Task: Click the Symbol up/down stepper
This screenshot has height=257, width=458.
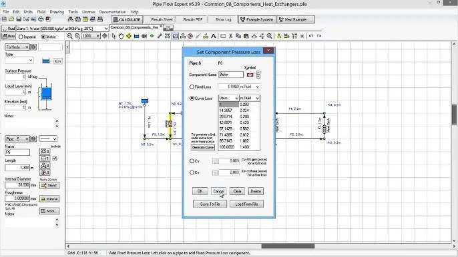Action: pyautogui.click(x=258, y=75)
